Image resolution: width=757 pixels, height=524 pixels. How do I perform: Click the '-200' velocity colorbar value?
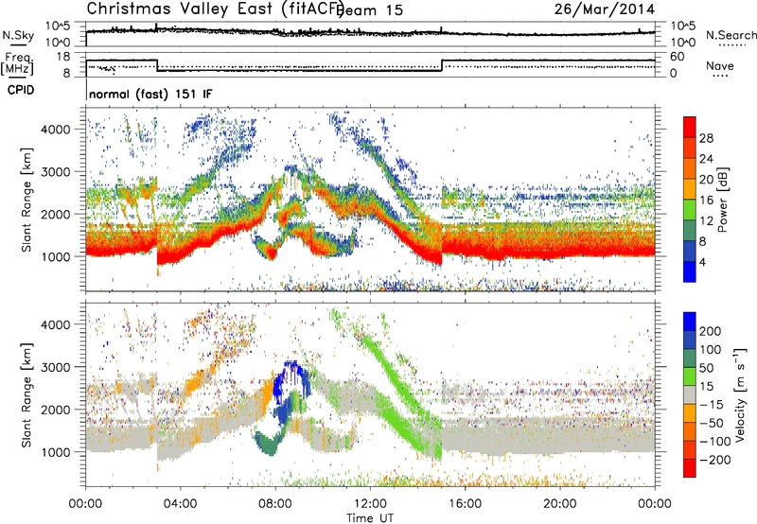[715, 460]
